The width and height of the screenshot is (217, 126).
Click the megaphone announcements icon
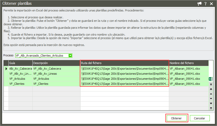tap(199, 3)
